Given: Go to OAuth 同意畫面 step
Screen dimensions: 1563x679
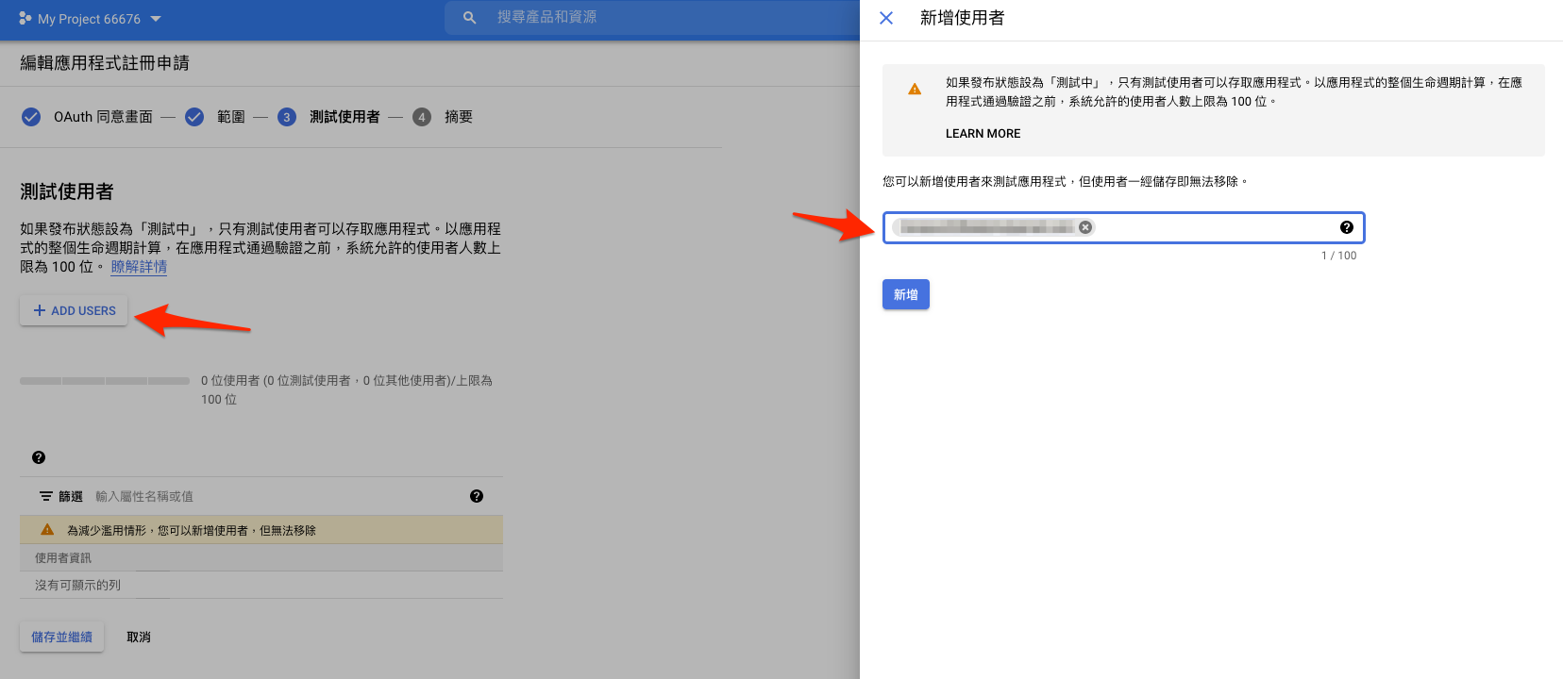Looking at the screenshot, I should [103, 117].
